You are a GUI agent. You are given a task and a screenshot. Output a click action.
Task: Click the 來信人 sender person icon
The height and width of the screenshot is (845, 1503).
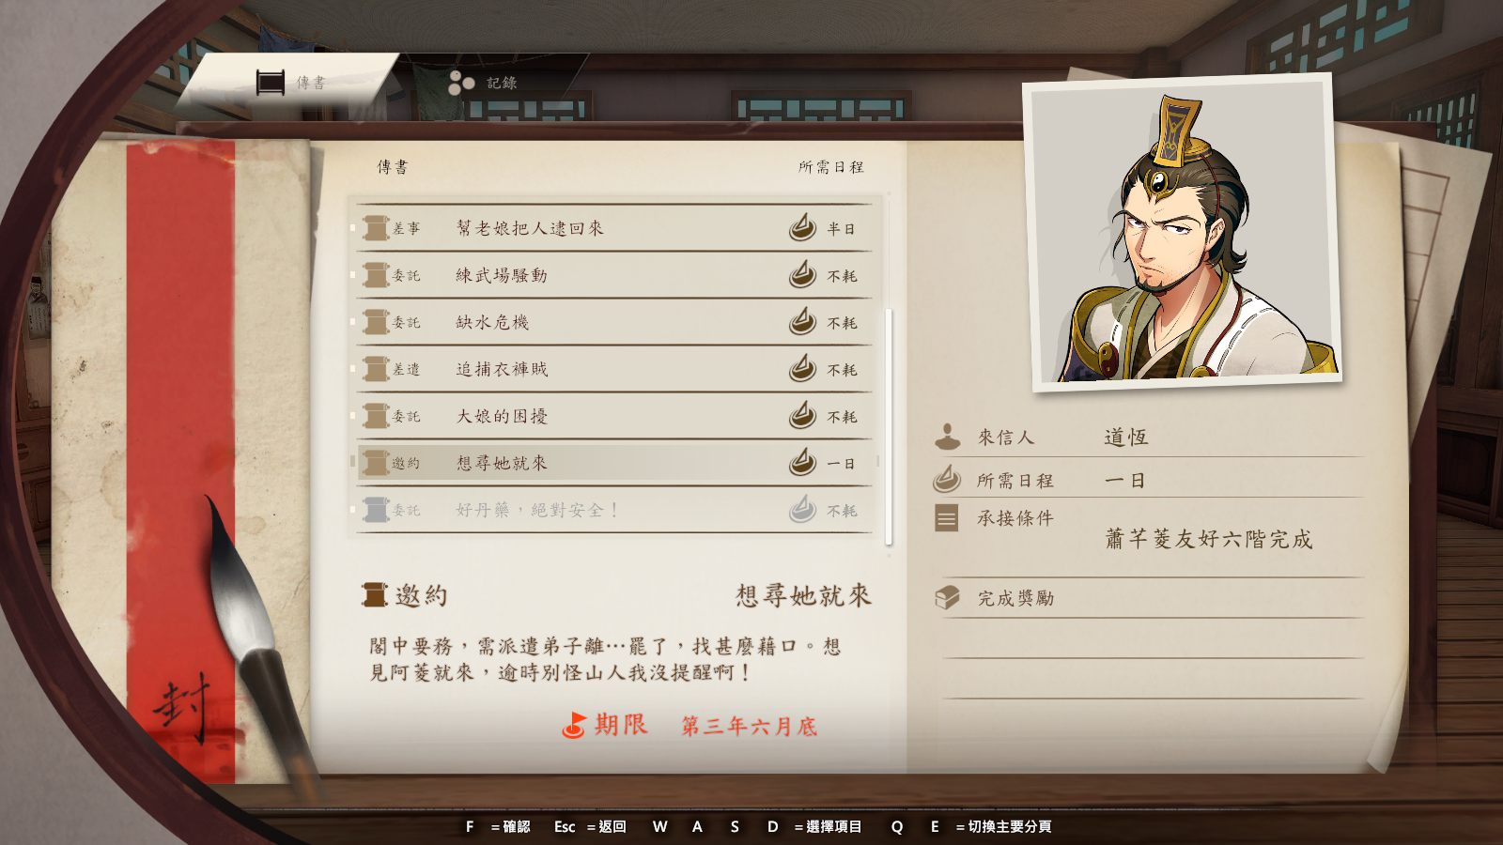(947, 437)
